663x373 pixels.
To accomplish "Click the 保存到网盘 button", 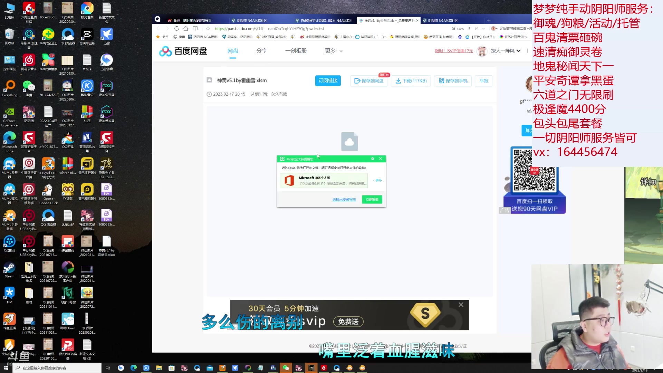I will (x=369, y=81).
